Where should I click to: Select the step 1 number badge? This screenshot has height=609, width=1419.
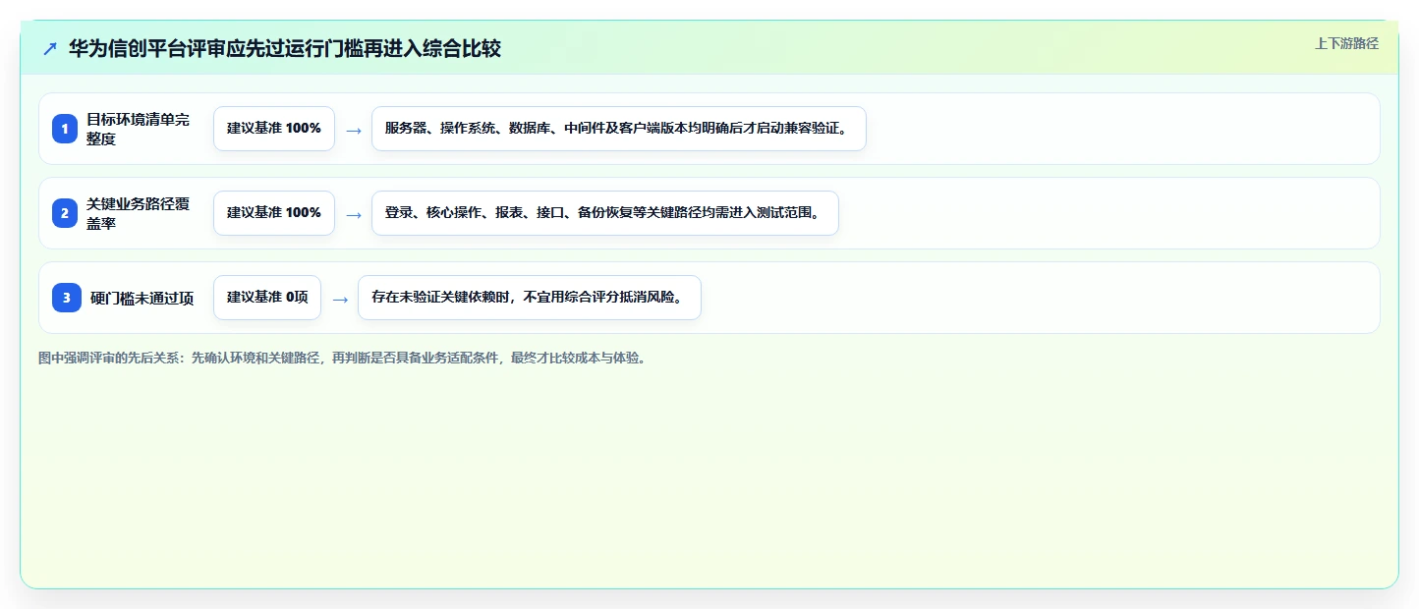tap(65, 129)
